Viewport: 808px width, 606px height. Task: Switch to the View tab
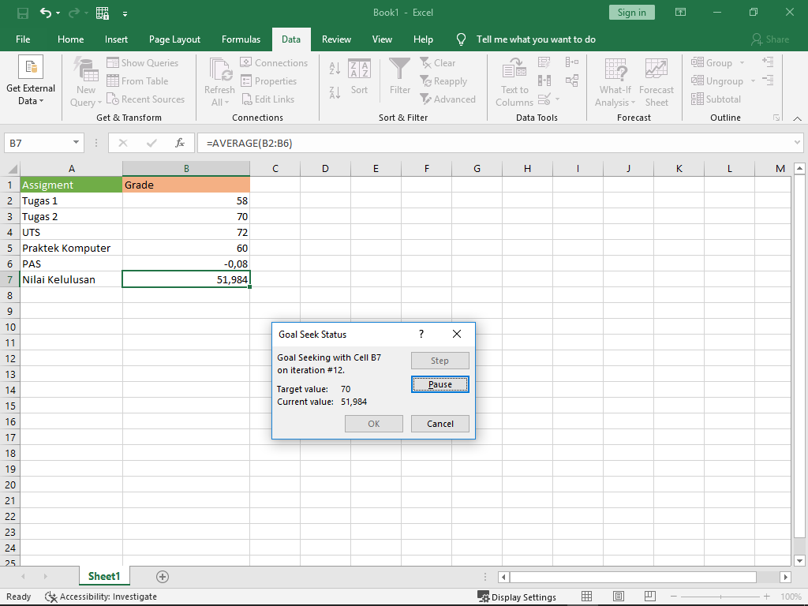[382, 39]
